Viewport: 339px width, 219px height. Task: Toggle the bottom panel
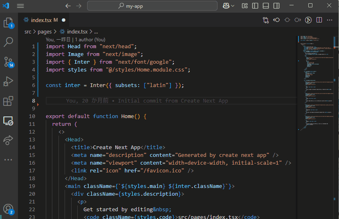click(x=266, y=6)
